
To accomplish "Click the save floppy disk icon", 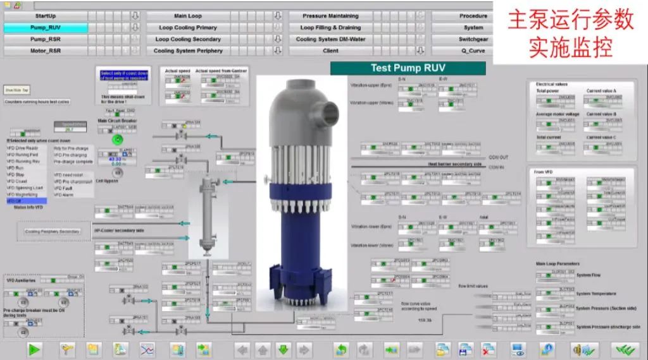I will point(466,349).
